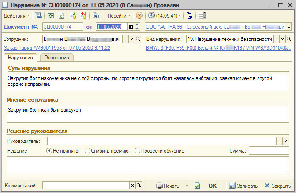The image size is (296, 193).
Task: Click the clock time icon in toolbar
Action: click(152, 15)
